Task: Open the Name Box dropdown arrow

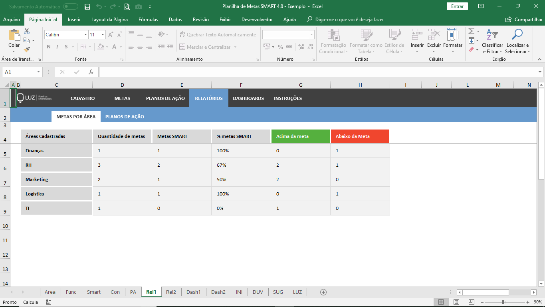Action: 39,72
